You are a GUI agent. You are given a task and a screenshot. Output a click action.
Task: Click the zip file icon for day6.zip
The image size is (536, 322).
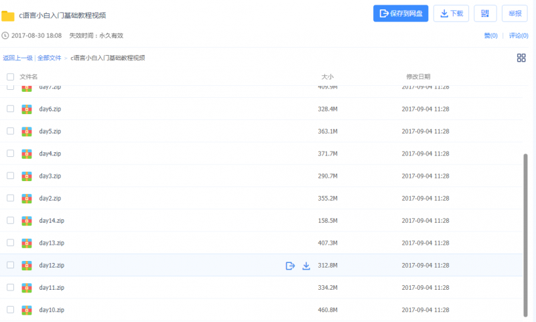pos(27,109)
